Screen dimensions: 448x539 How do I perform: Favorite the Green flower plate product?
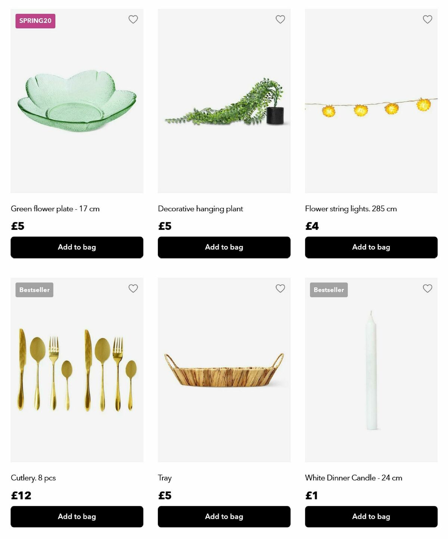click(133, 19)
